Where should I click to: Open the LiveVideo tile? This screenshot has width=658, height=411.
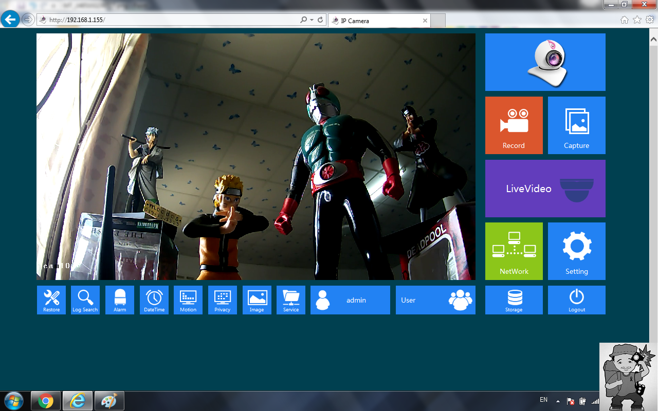(545, 189)
